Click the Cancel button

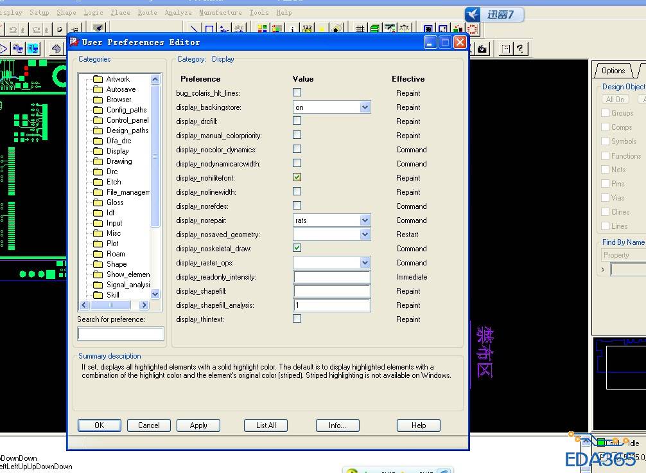click(149, 425)
